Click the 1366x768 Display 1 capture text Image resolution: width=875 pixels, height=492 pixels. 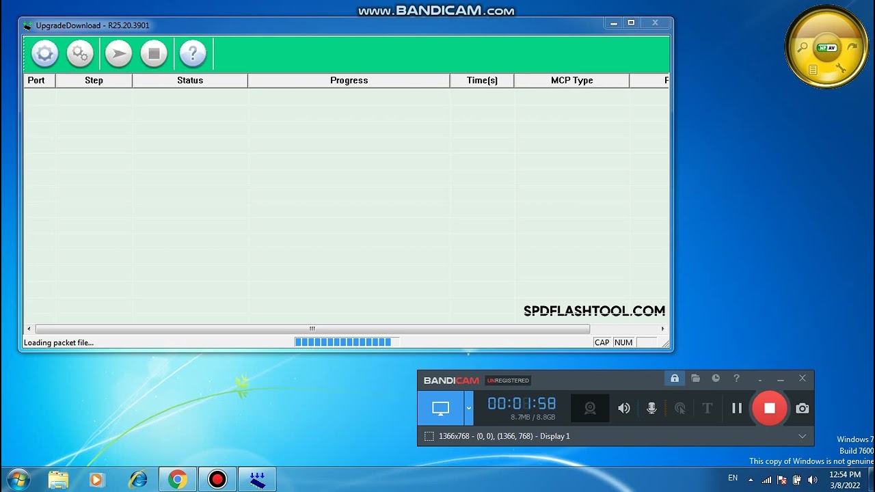504,436
